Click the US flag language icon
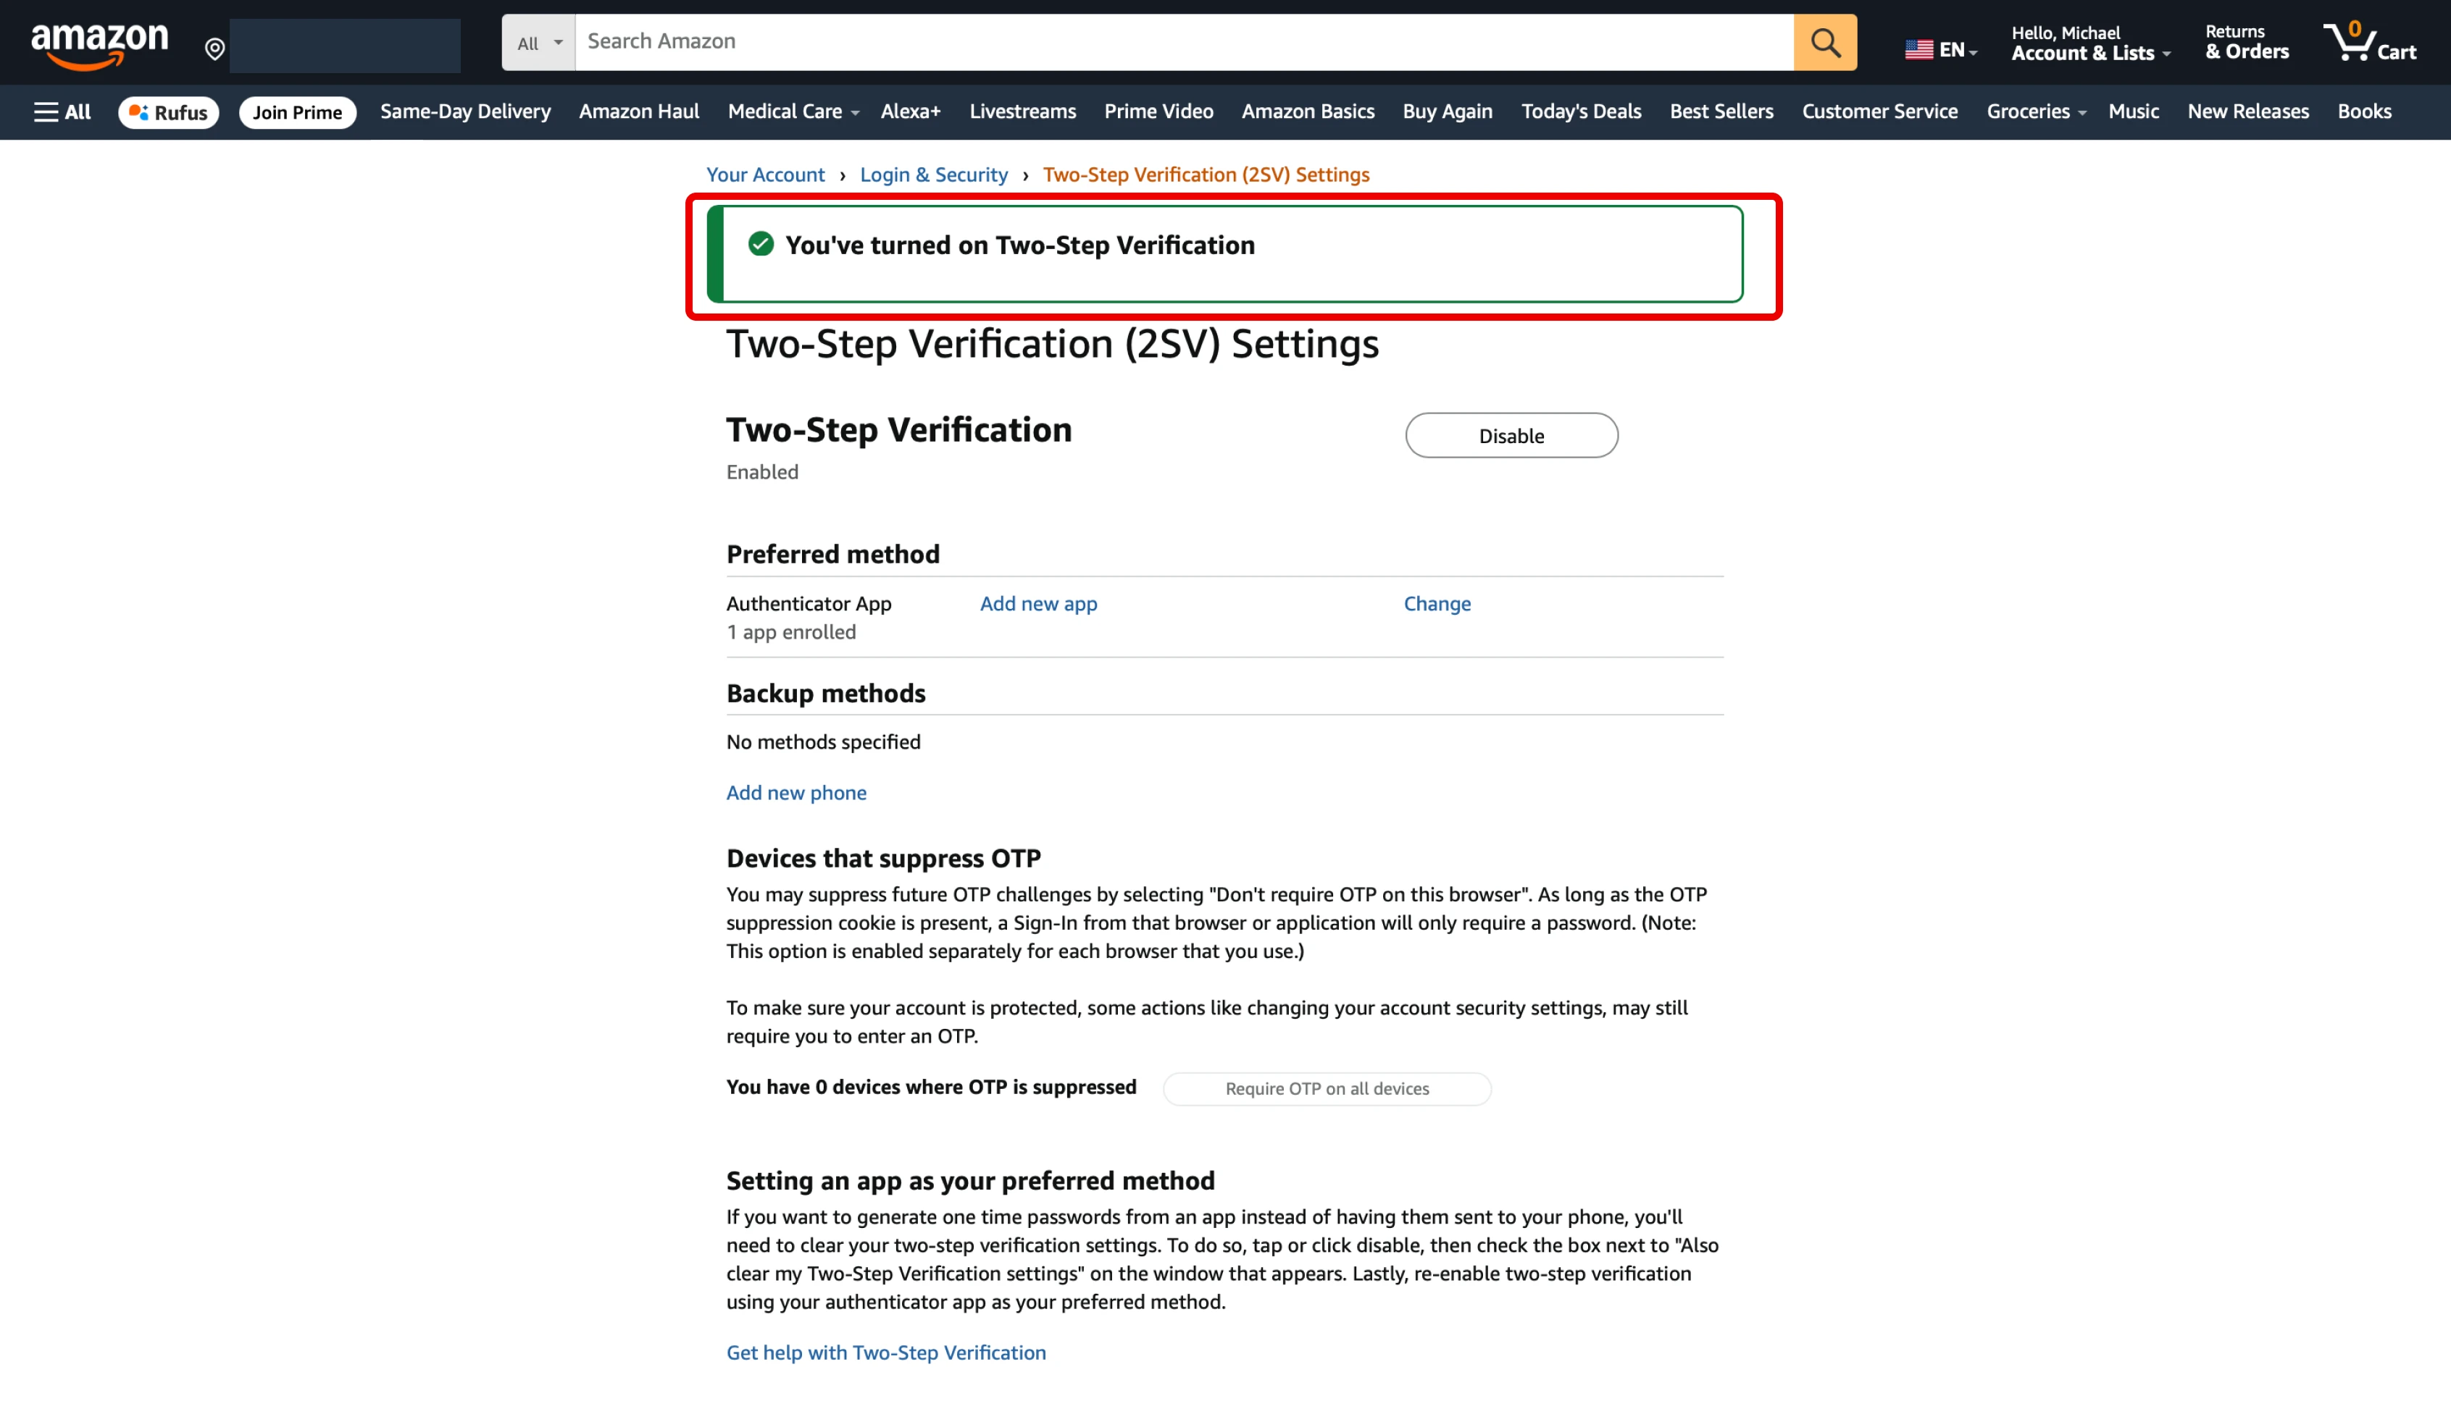Image resolution: width=2451 pixels, height=1409 pixels. pos(1918,49)
